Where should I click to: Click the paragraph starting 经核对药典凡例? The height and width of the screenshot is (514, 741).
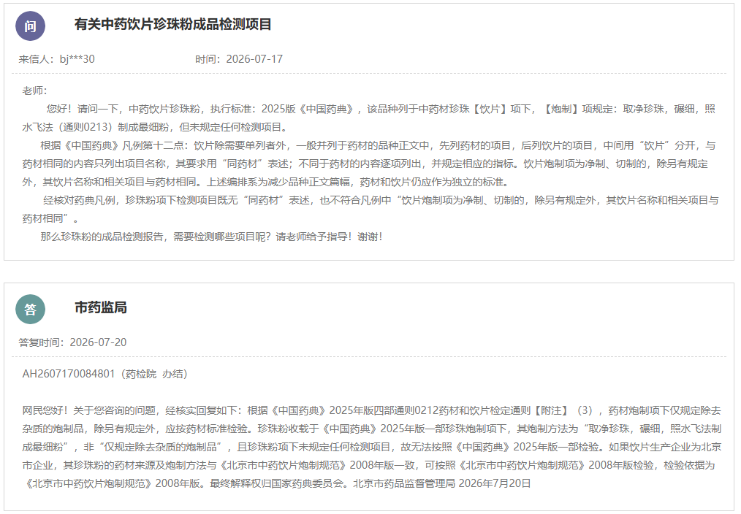(370, 209)
